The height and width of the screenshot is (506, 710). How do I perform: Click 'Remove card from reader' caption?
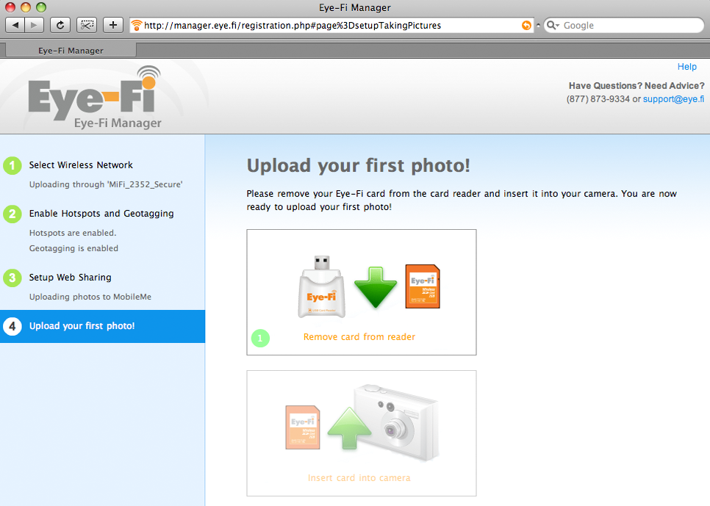point(359,337)
